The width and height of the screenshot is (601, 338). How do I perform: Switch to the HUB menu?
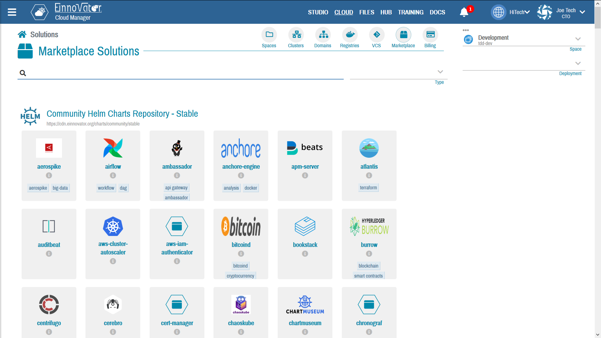(386, 12)
